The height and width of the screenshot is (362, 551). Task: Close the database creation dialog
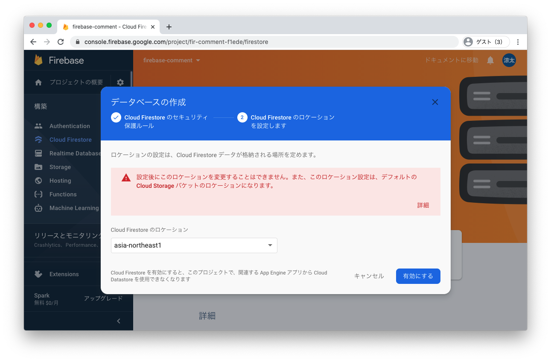[x=435, y=102]
